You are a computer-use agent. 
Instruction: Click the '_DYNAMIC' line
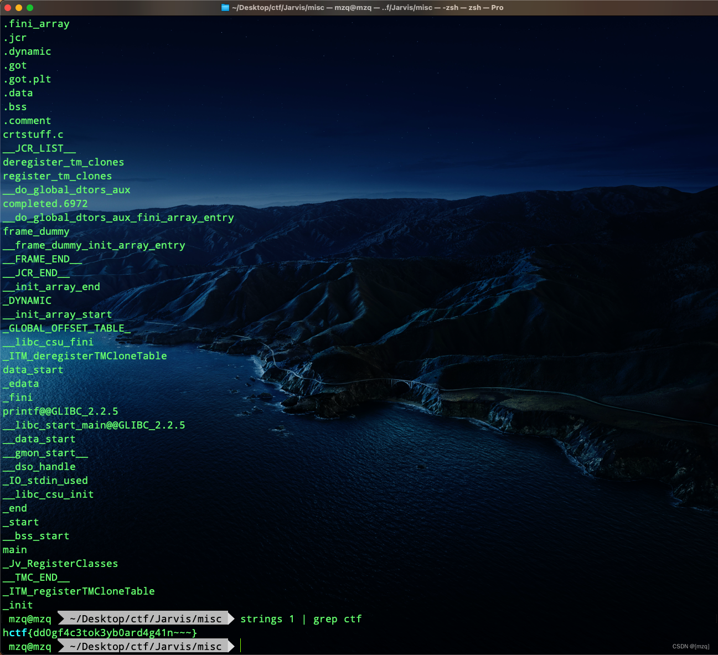27,301
